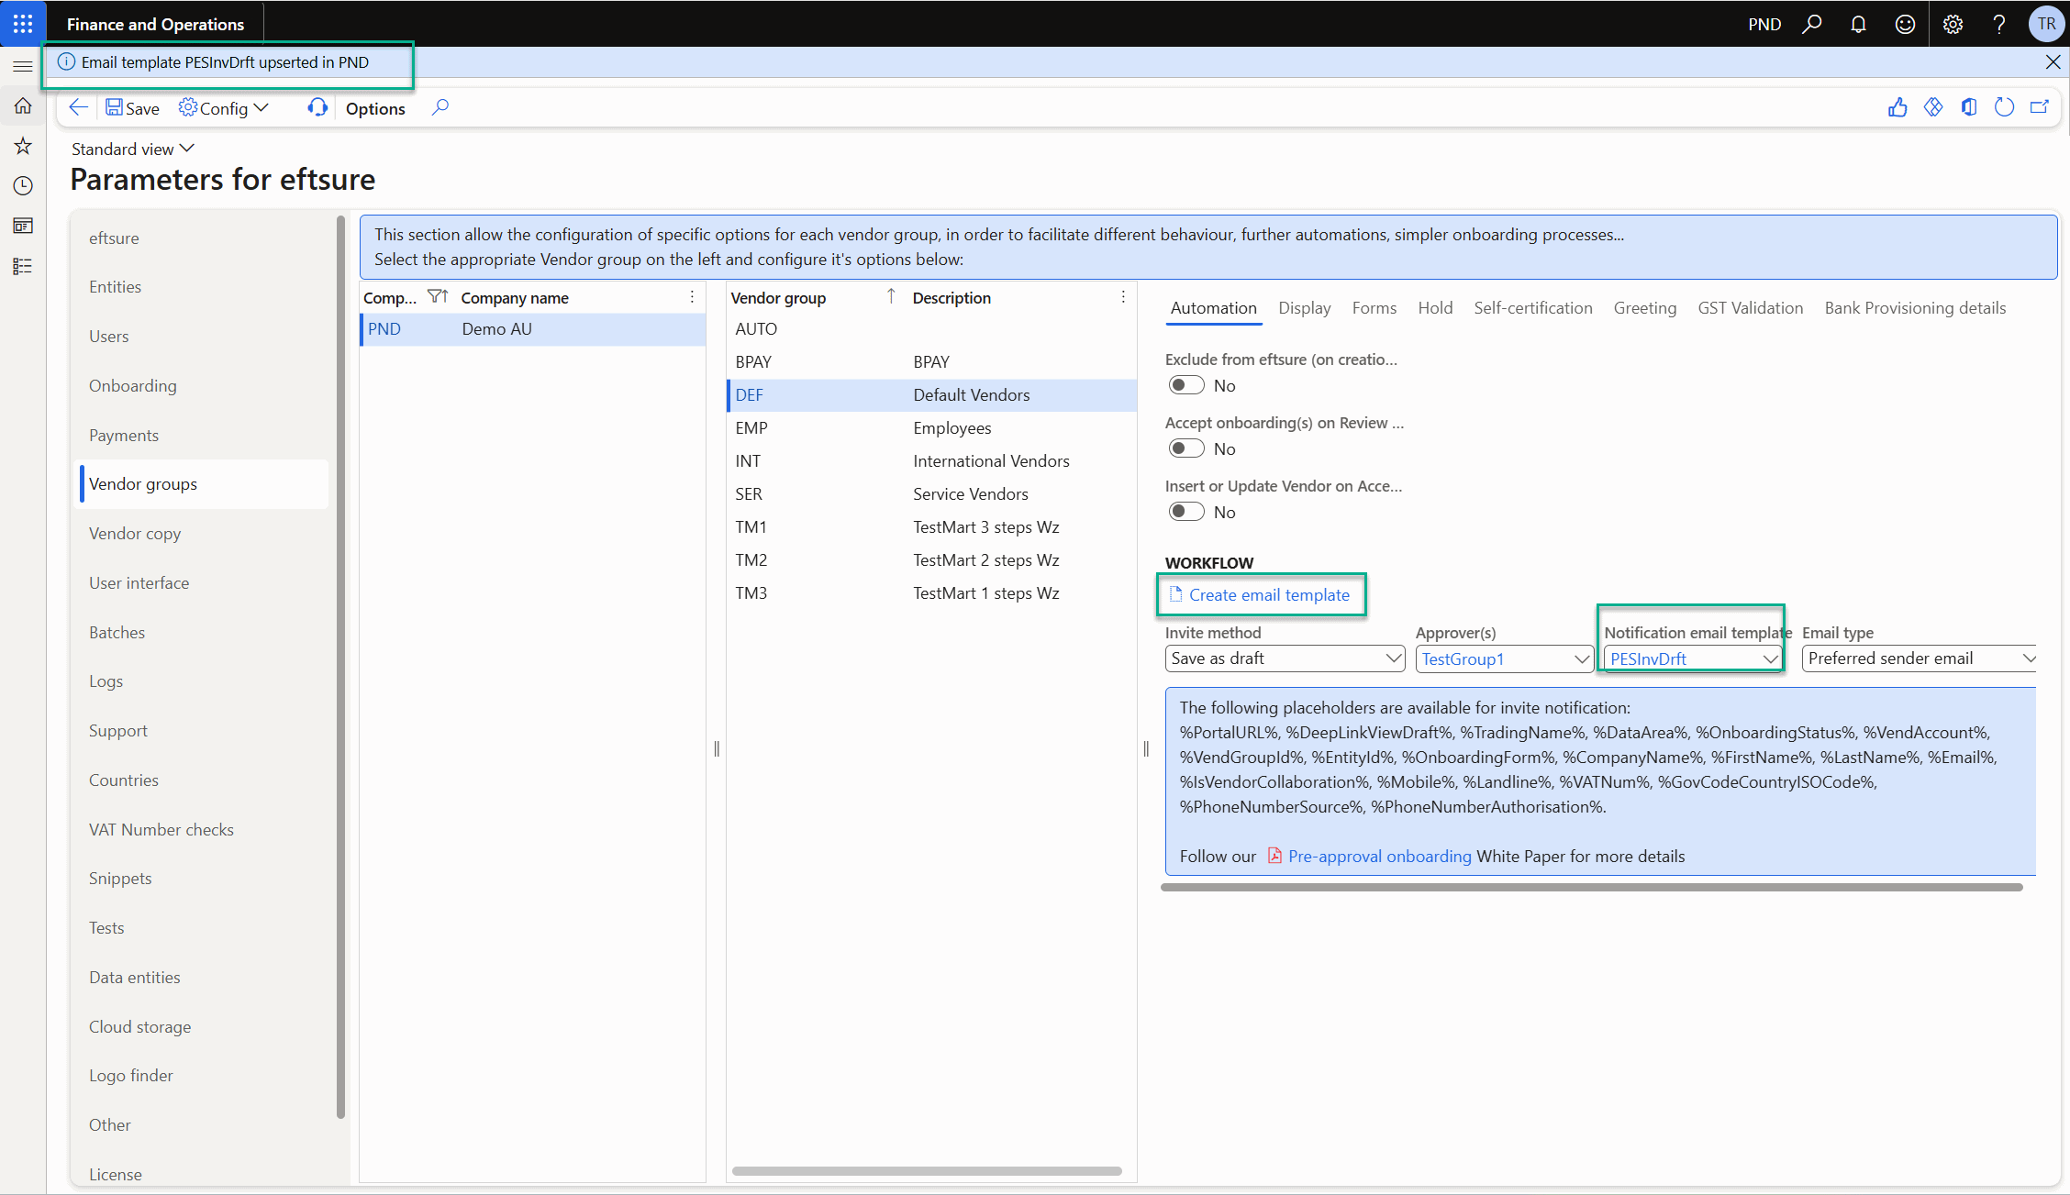Switch to the Display tab
2070x1195 pixels.
click(x=1305, y=308)
